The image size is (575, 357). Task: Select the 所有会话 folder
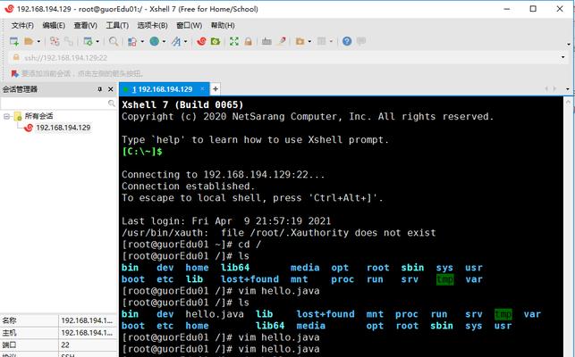pos(38,116)
